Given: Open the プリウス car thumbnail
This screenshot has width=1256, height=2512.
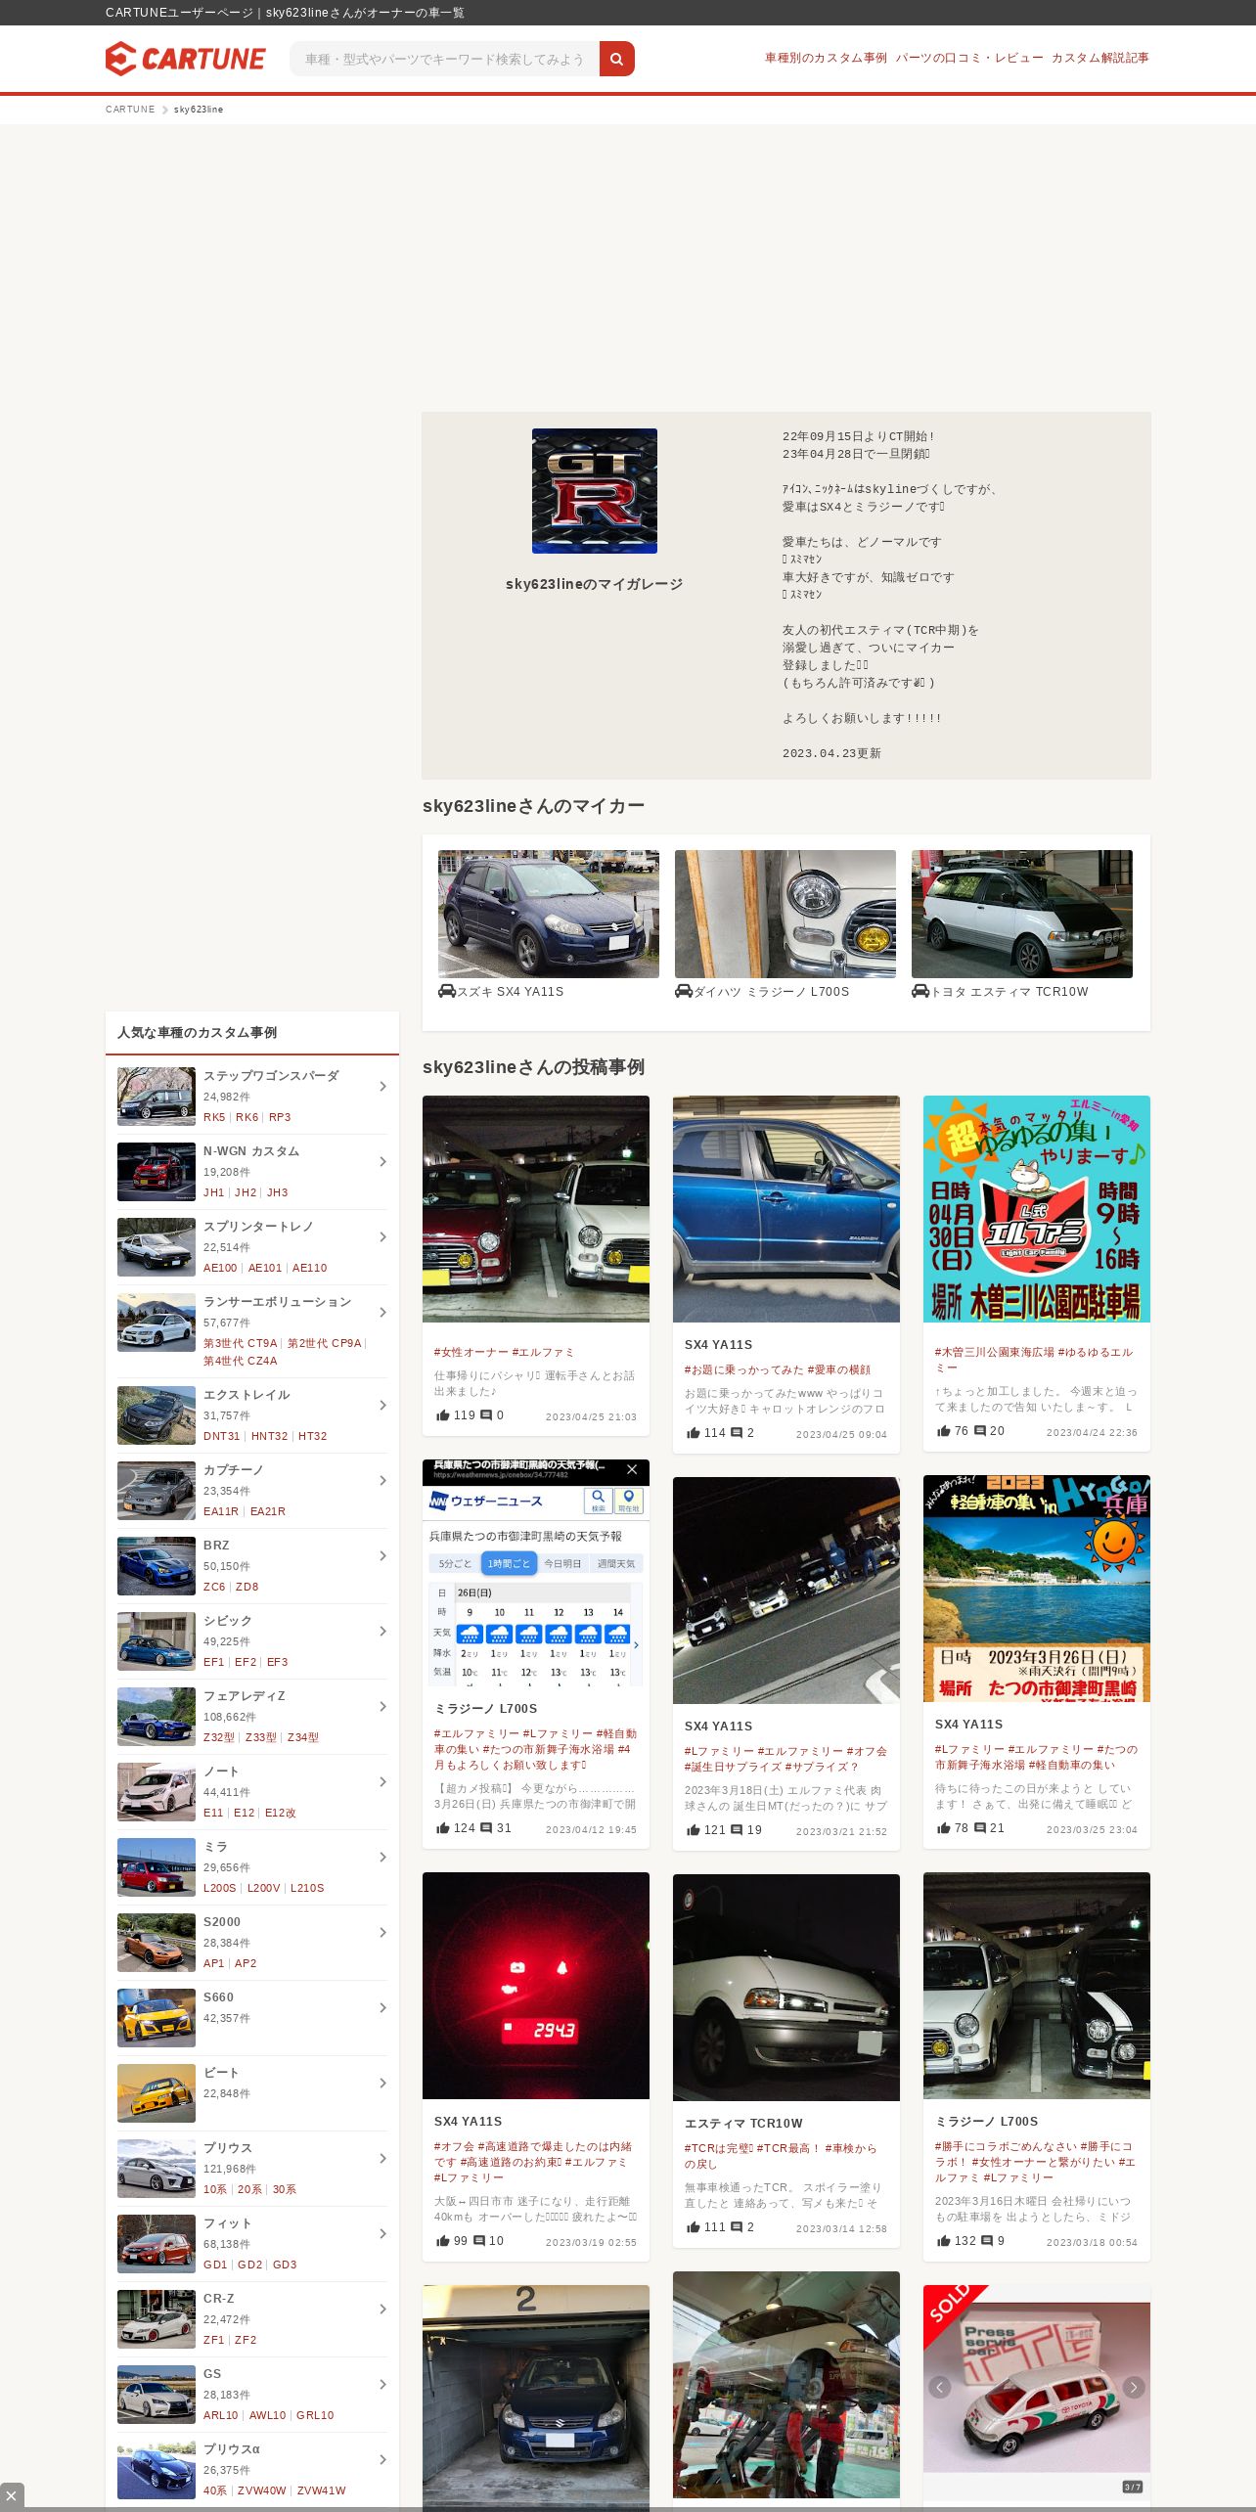Looking at the screenshot, I should (157, 2169).
